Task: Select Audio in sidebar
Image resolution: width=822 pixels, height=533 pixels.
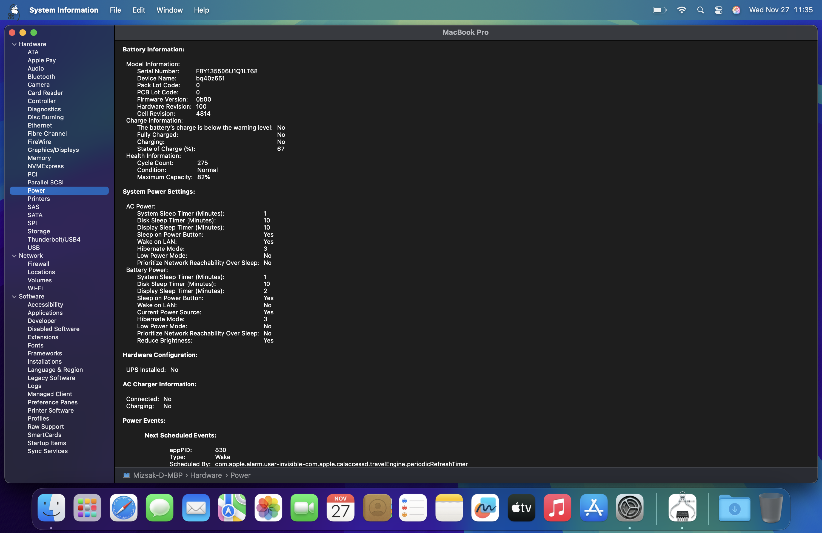Action: pos(36,68)
